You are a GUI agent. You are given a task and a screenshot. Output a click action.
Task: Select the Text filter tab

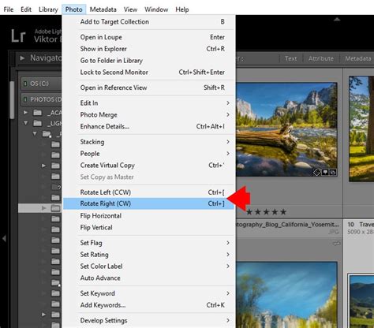pos(290,58)
